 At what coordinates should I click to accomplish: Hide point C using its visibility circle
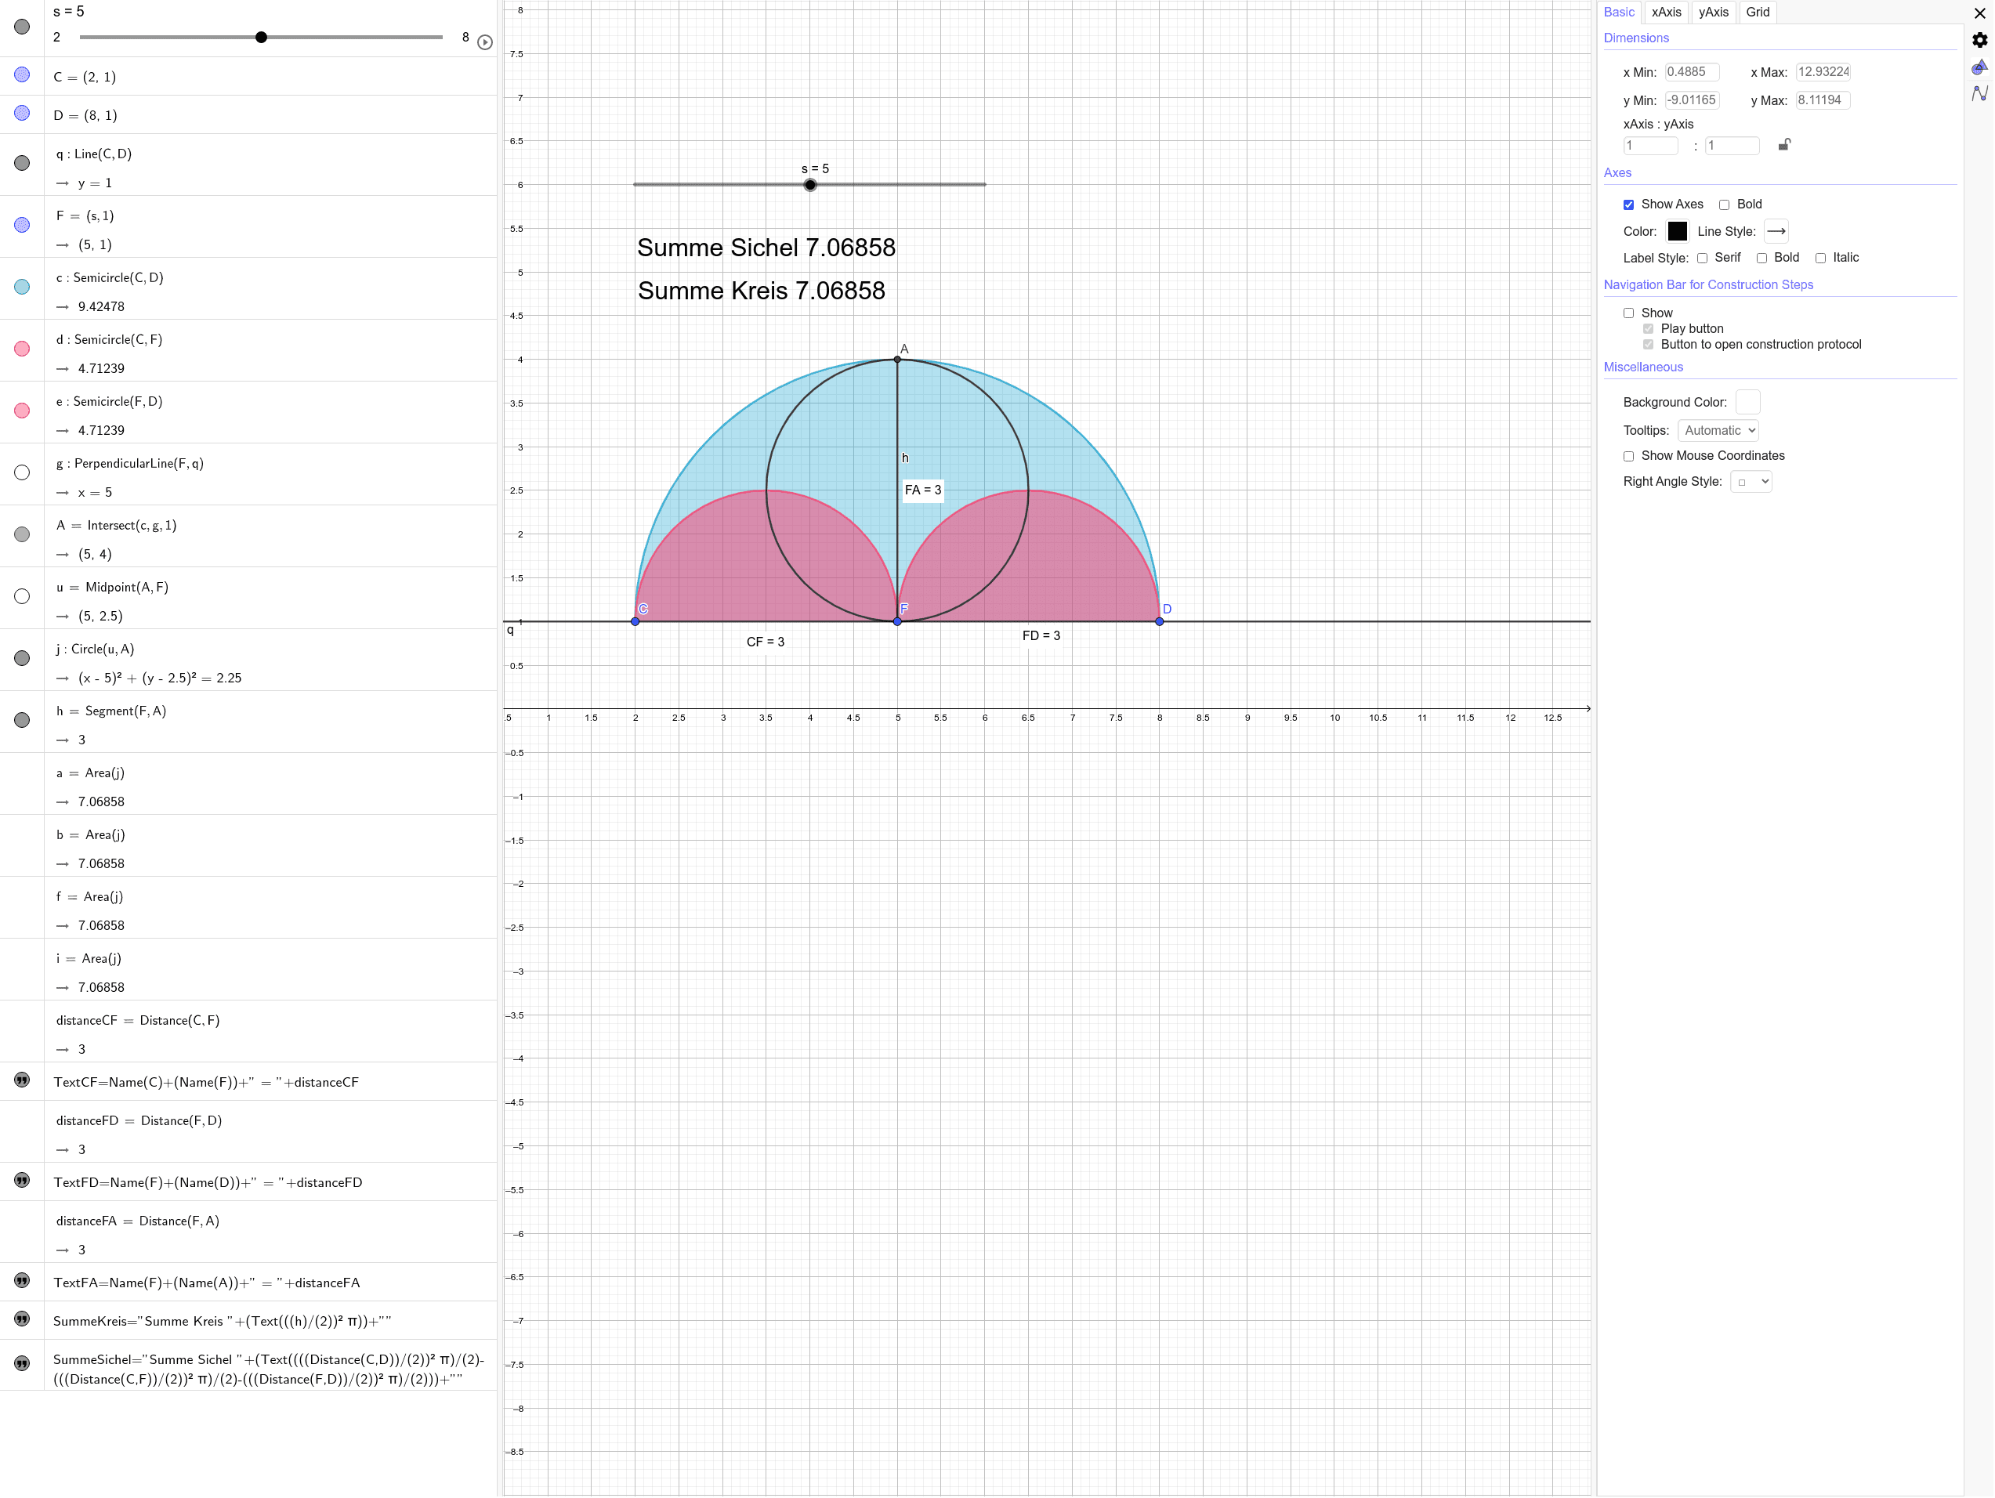point(22,76)
